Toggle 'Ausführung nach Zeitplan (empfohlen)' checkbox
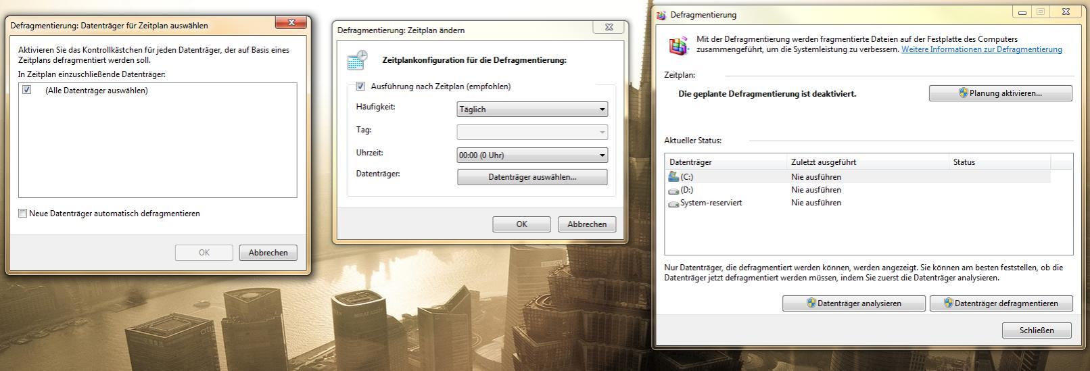 360,86
